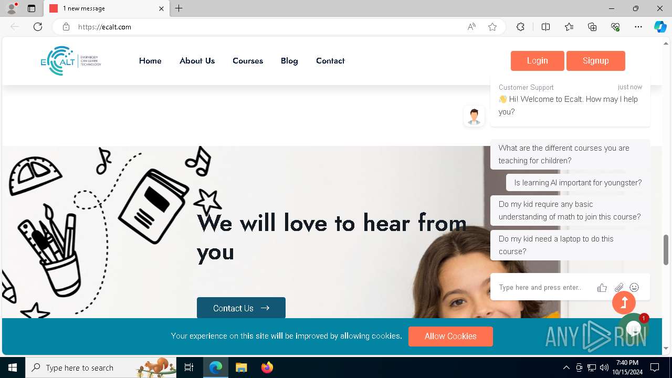
Task: Open a new browser tab
Action: [179, 8]
